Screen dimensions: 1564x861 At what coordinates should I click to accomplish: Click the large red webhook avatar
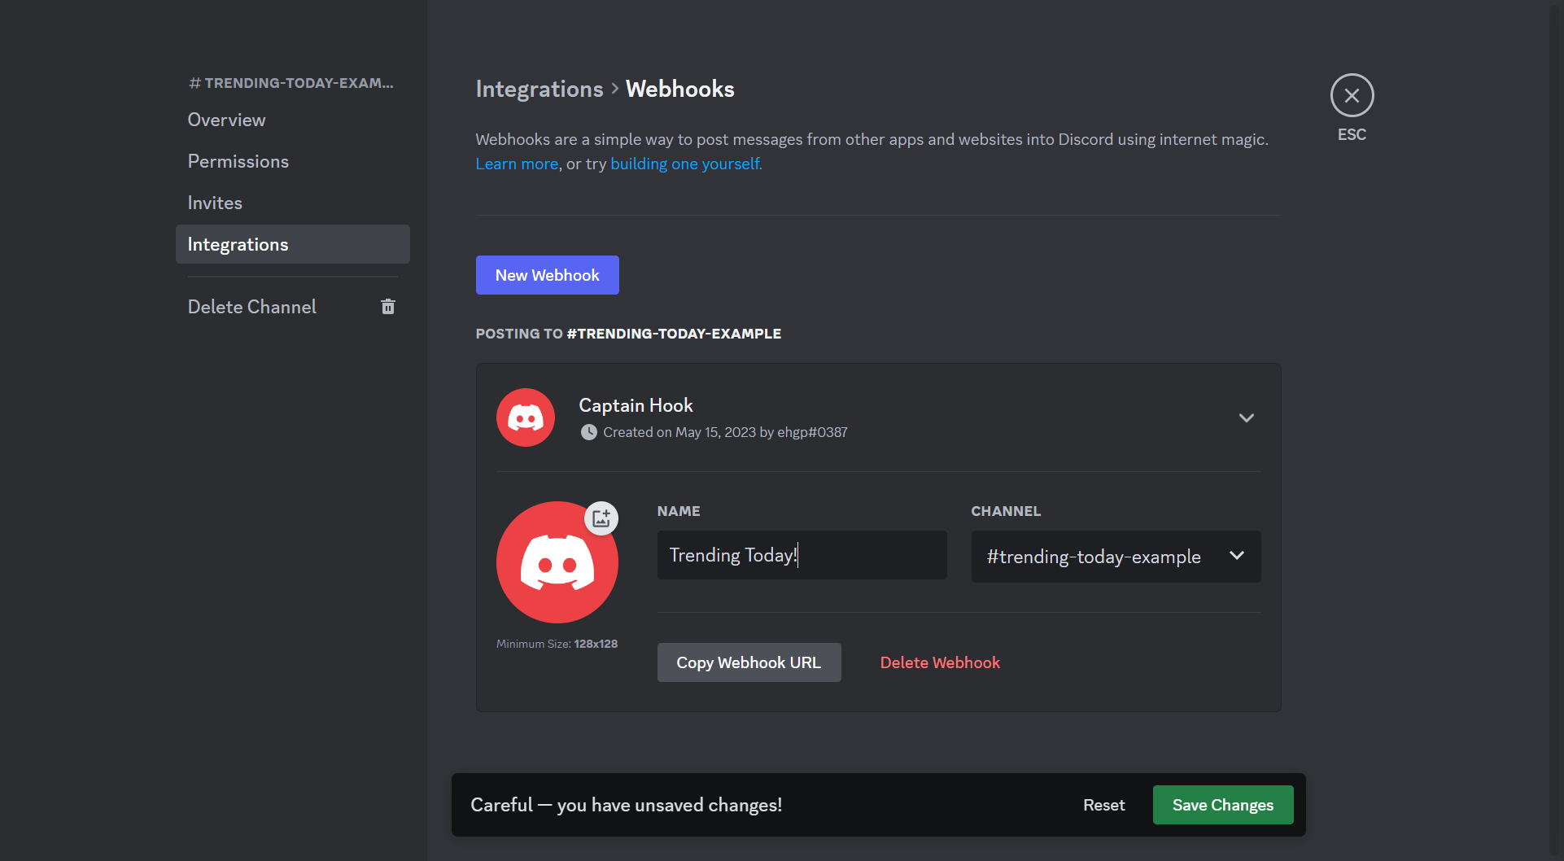coord(557,562)
